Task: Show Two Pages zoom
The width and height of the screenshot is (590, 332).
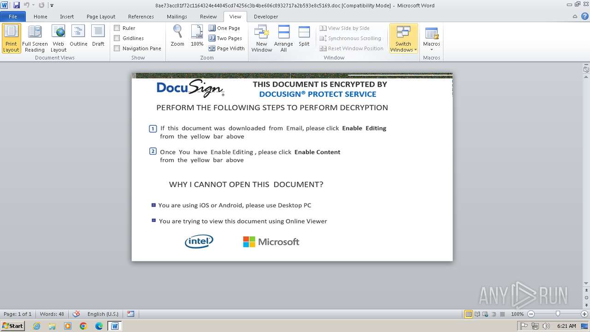Action: point(225,38)
